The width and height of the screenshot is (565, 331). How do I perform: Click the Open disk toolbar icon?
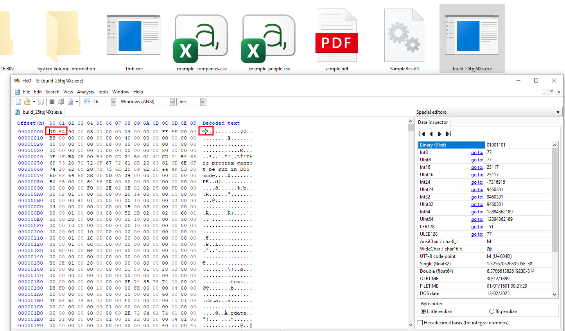point(61,102)
